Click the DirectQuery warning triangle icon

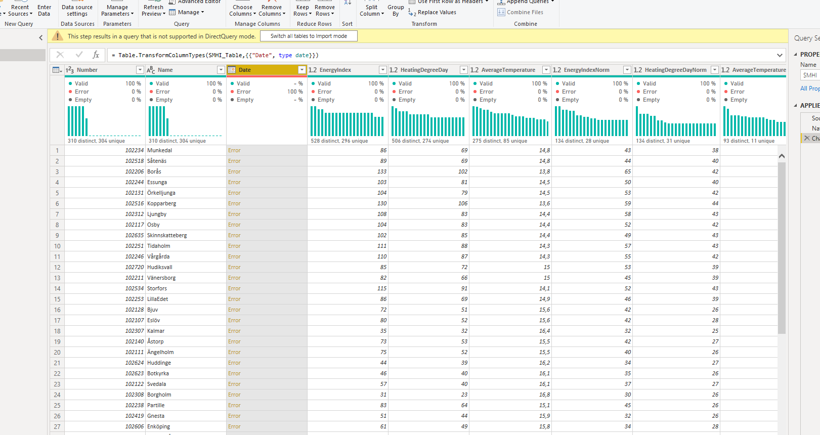click(58, 36)
